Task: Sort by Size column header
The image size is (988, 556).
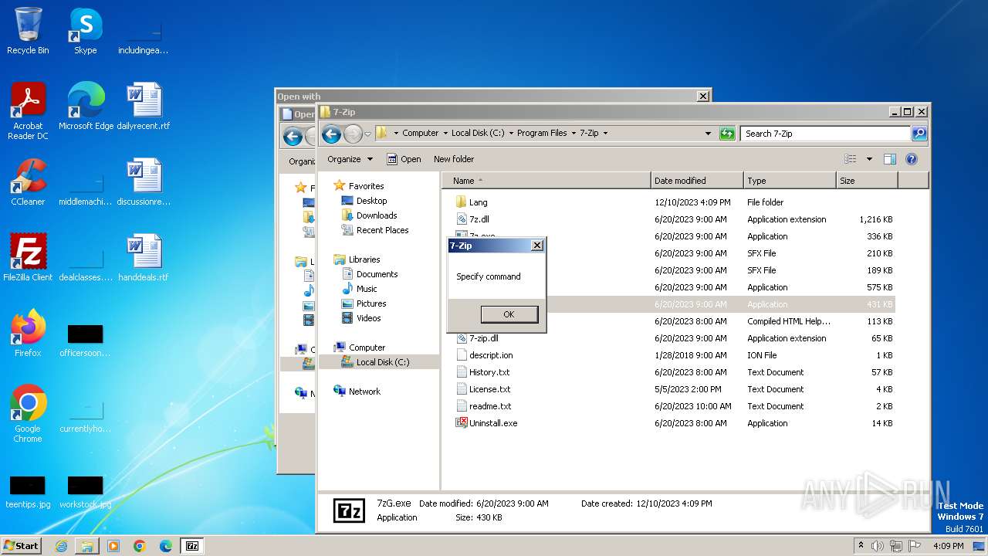Action: [867, 181]
